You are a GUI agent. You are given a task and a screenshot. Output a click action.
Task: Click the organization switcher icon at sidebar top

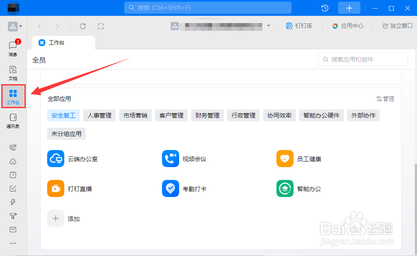15,26
